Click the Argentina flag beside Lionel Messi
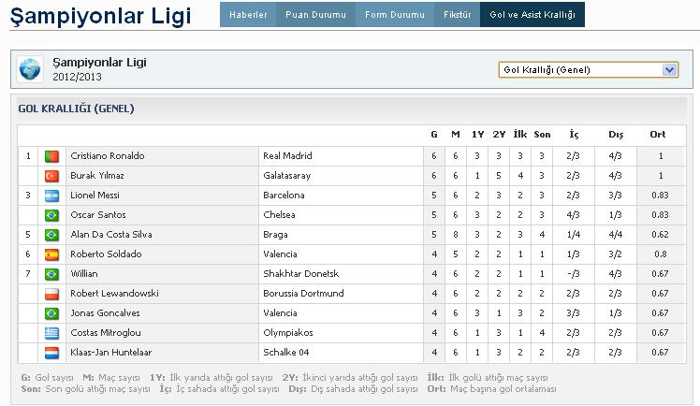 click(51, 196)
